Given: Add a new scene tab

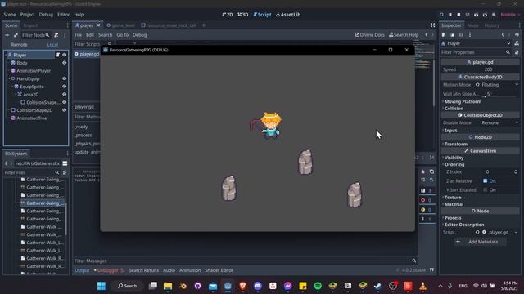Looking at the screenshot, I should point(204,25).
